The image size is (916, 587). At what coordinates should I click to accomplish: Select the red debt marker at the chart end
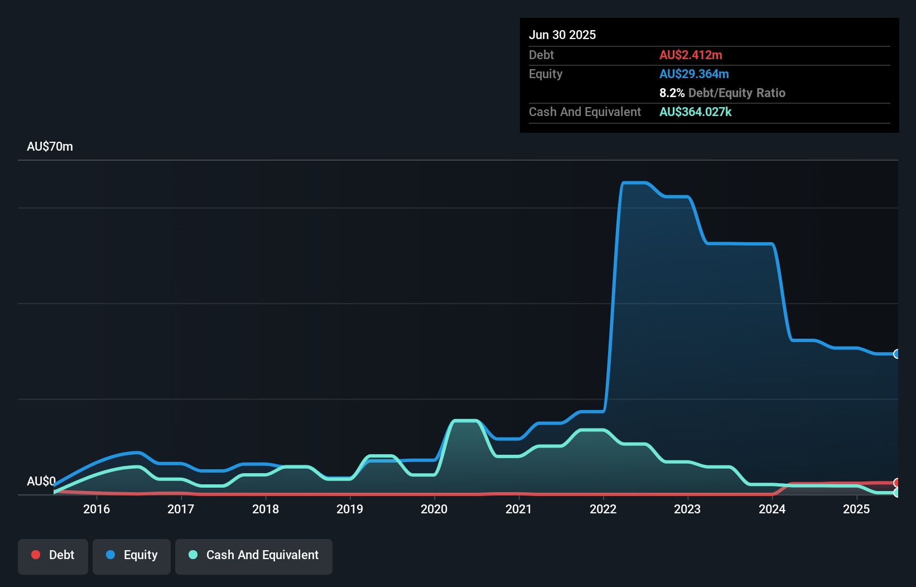(x=897, y=482)
